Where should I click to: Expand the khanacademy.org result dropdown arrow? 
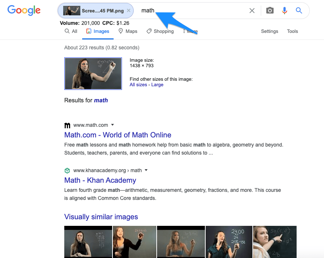[146, 170]
